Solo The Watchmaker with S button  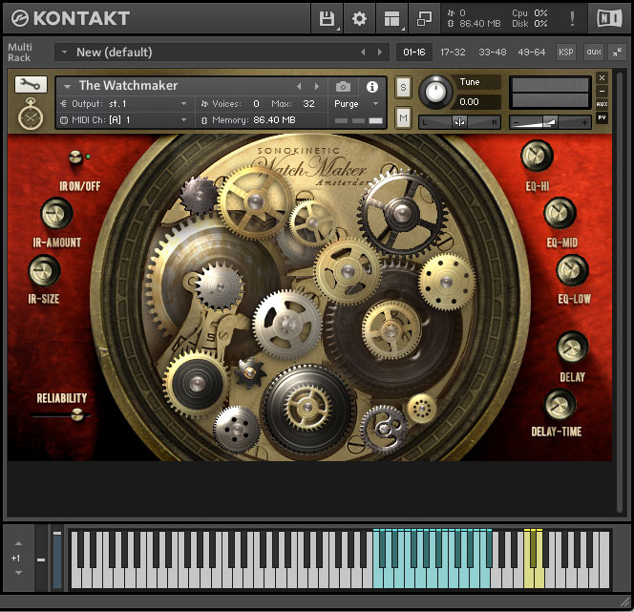pos(403,88)
